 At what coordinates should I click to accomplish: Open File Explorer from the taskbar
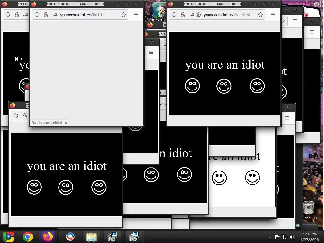click(x=91, y=237)
